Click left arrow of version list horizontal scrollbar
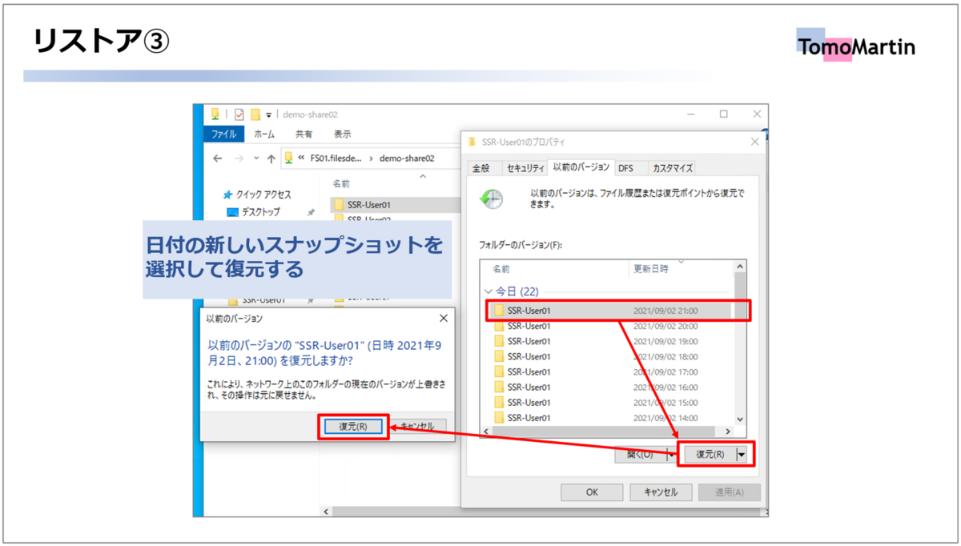This screenshot has width=961, height=546. point(485,432)
